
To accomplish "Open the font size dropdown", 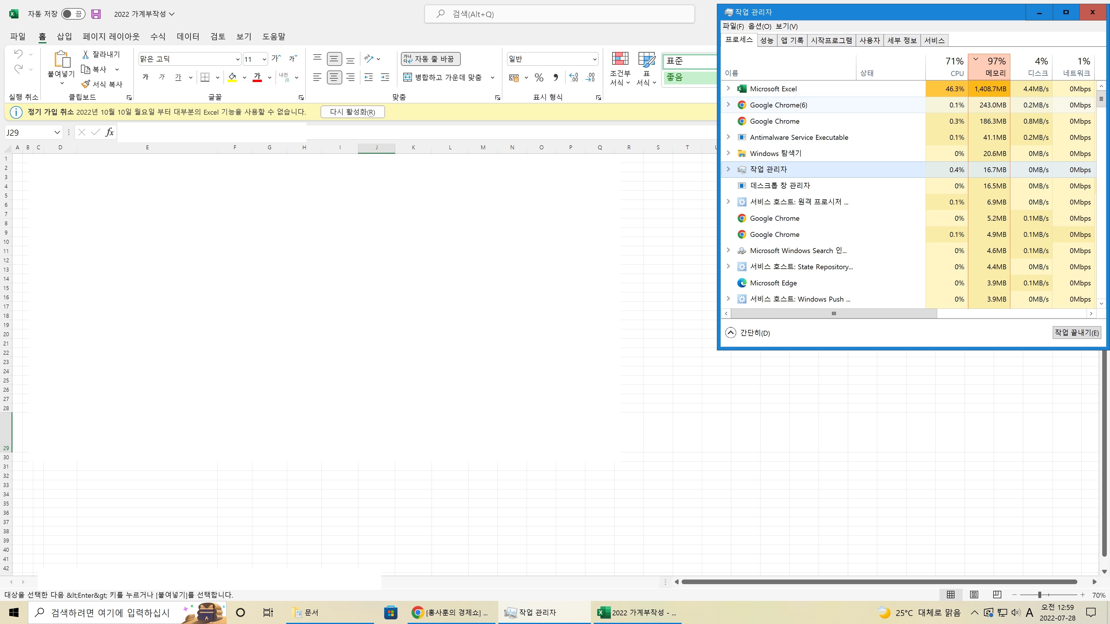I will click(x=264, y=59).
